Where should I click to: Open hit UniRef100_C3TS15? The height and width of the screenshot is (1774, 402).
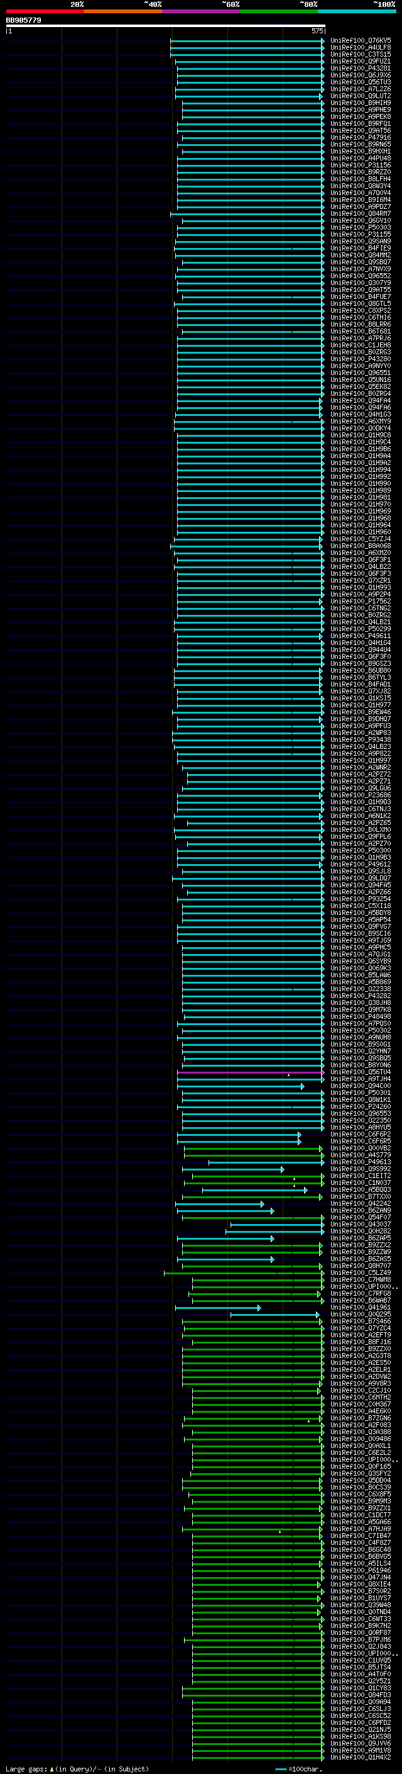coord(361,54)
